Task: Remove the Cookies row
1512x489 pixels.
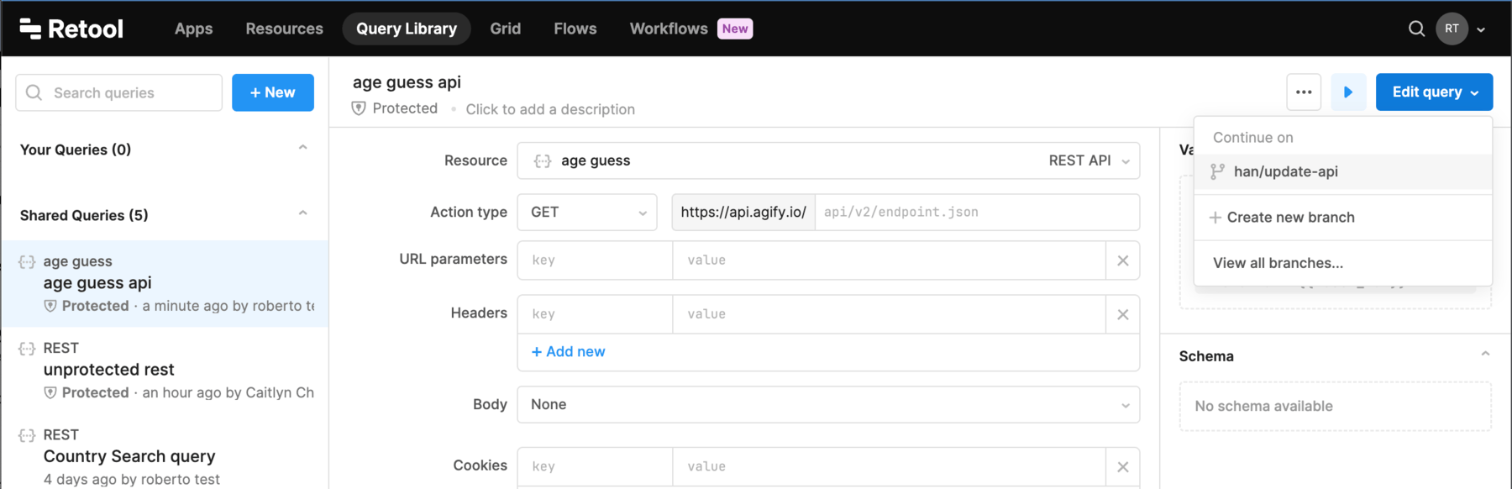Action: [x=1123, y=466]
